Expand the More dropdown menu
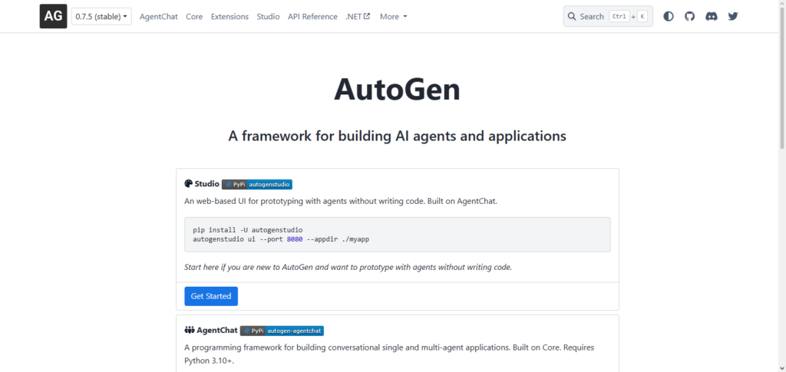The image size is (786, 372). 393,17
